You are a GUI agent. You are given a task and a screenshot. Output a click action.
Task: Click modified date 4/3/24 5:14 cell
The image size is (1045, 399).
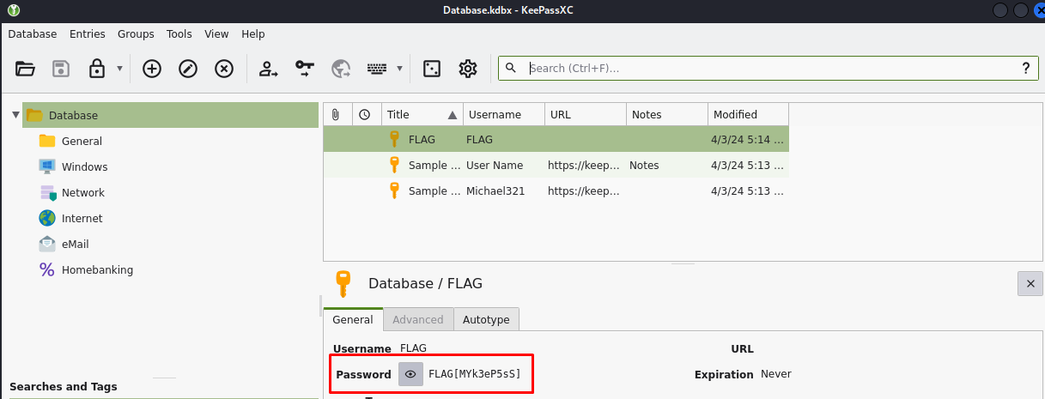click(748, 139)
